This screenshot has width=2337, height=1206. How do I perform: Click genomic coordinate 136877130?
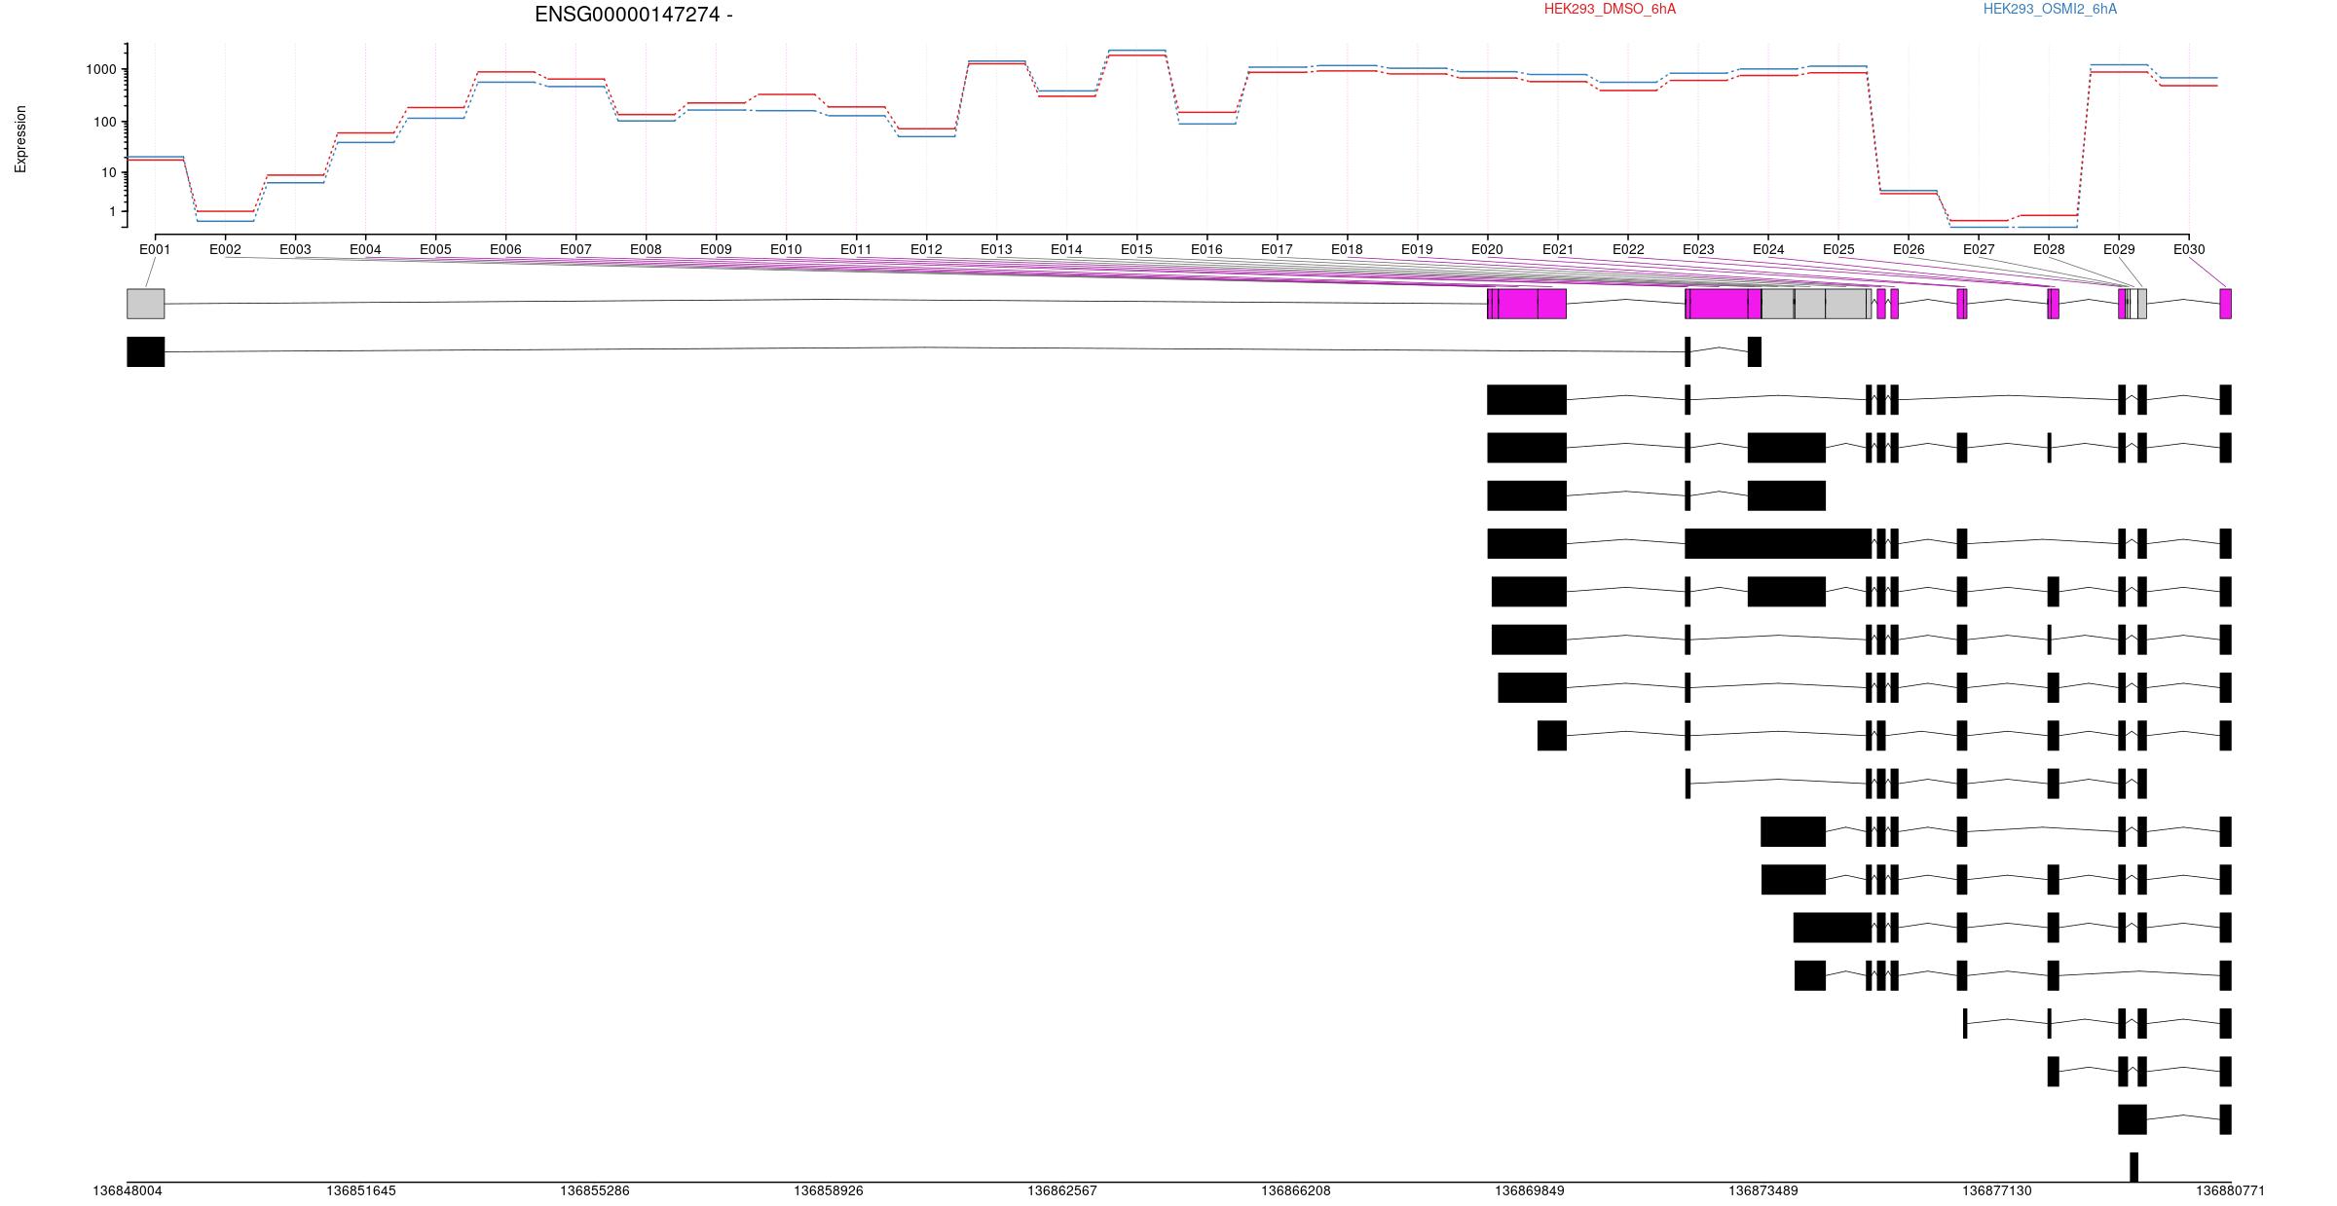pos(1997,1190)
